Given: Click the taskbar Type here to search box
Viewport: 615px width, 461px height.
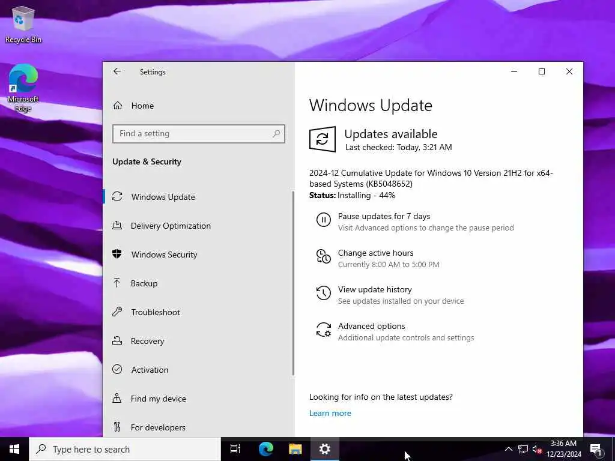Looking at the screenshot, I should (125, 449).
